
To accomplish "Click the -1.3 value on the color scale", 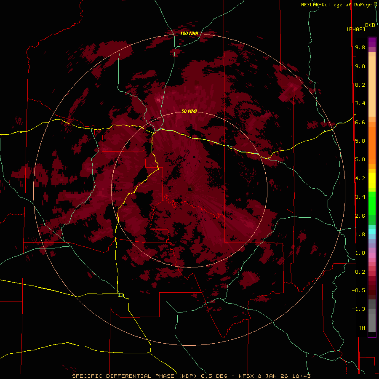I will (x=358, y=309).
